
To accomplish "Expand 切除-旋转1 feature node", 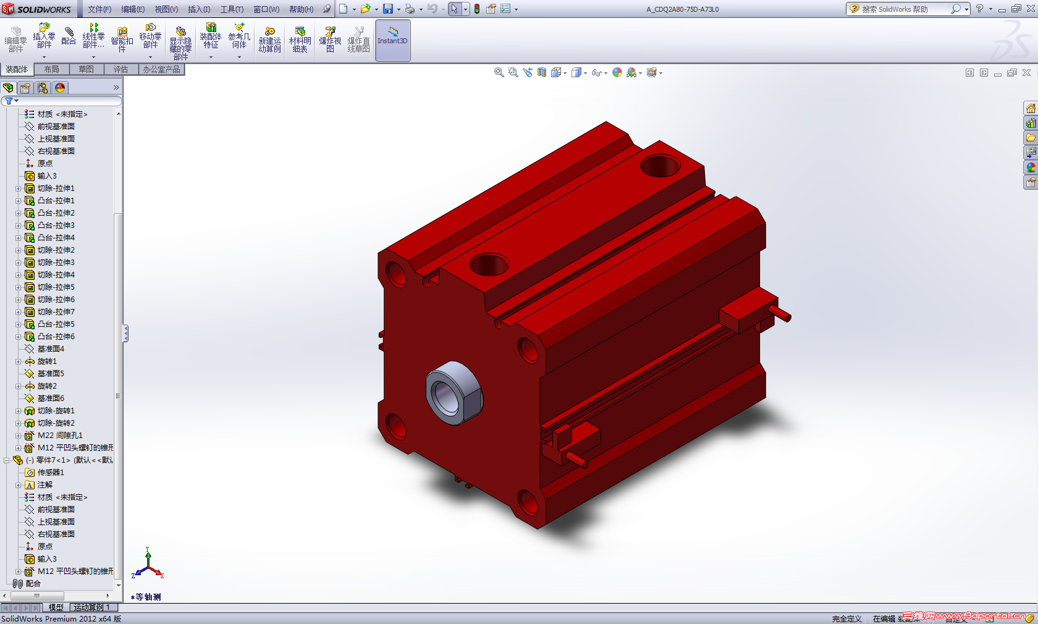I will (x=18, y=411).
